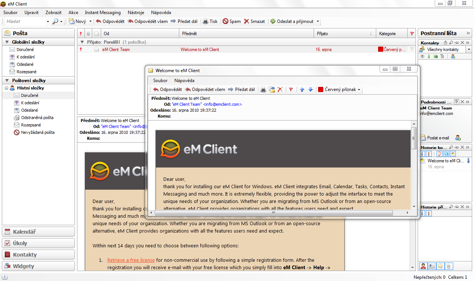Click the Spam toolbar icon
The height and width of the screenshot is (281, 474).
pos(225,21)
